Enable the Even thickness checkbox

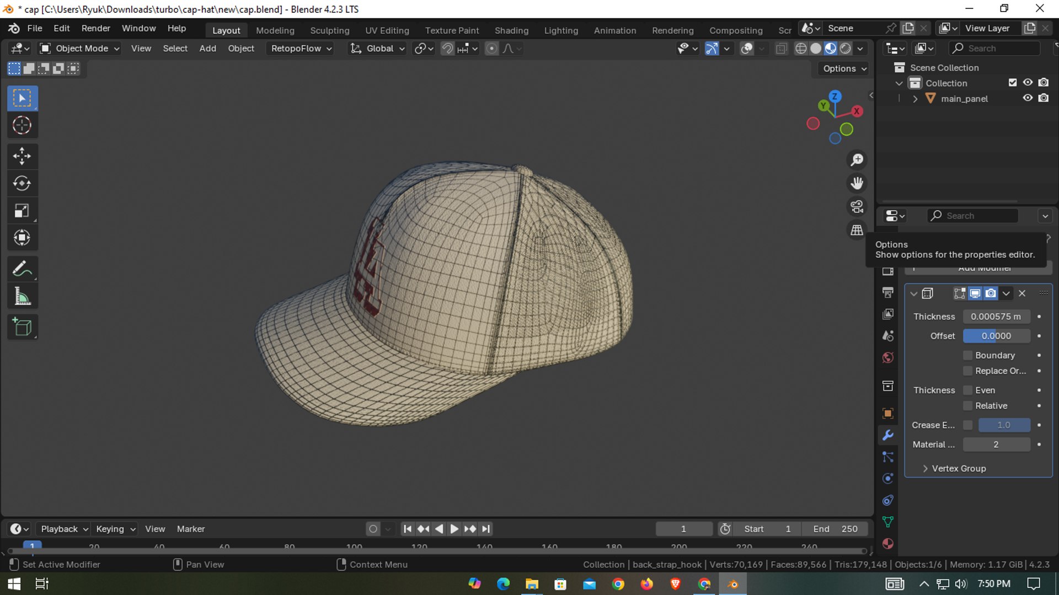(x=967, y=390)
